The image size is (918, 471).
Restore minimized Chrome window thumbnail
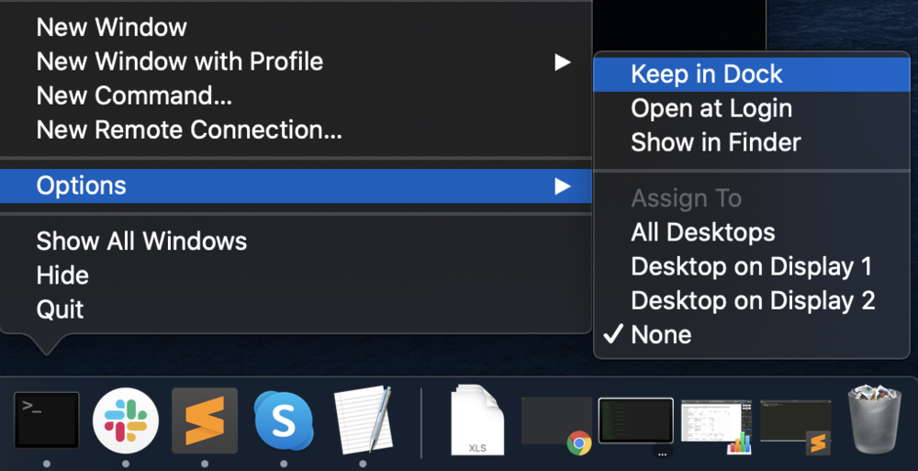tap(556, 423)
